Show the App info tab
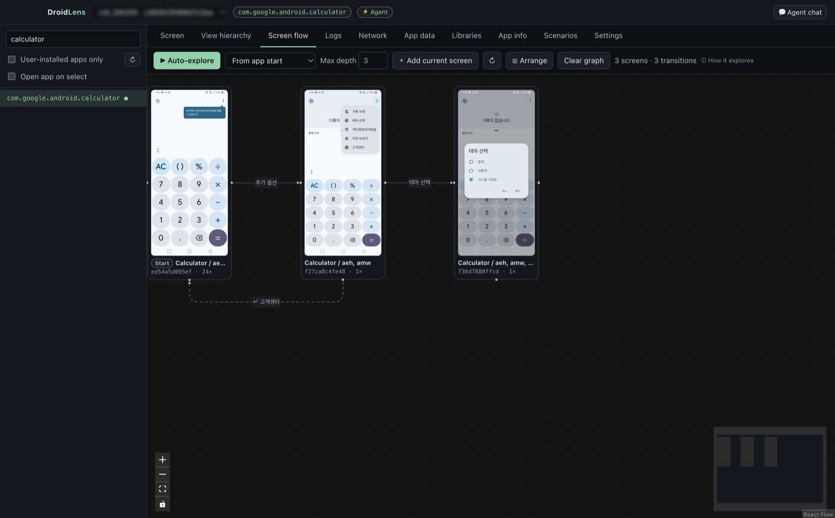835x518 pixels. click(512, 35)
